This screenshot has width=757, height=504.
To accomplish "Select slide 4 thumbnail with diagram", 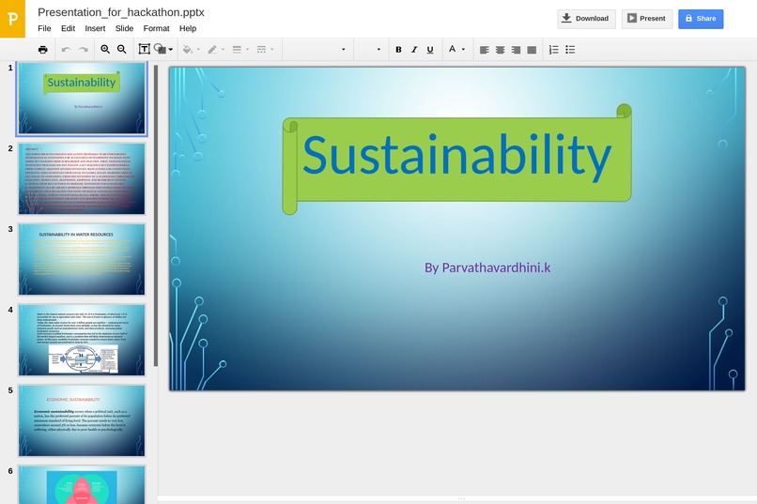I will 82,340.
